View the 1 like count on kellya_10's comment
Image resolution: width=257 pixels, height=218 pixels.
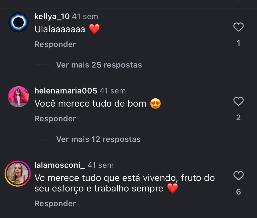(x=238, y=43)
